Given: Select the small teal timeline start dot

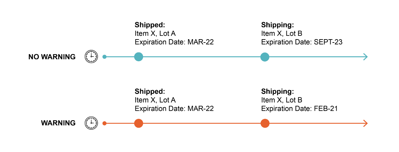Looking at the screenshot, I should point(105,57).
